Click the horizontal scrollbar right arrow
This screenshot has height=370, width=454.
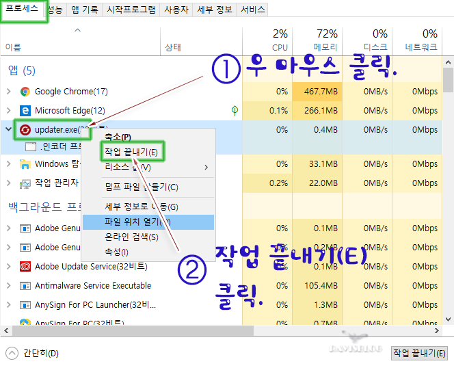click(437, 330)
